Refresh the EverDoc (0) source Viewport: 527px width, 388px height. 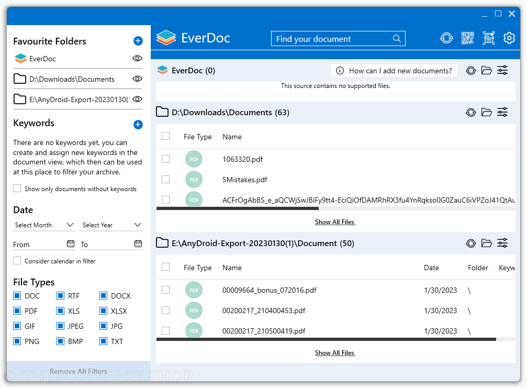point(471,71)
